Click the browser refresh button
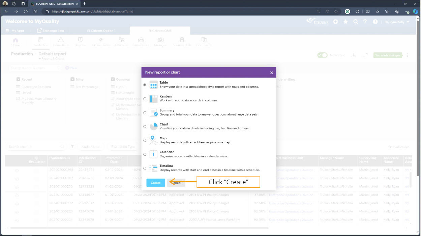This screenshot has height=236, width=421. (x=26, y=11)
